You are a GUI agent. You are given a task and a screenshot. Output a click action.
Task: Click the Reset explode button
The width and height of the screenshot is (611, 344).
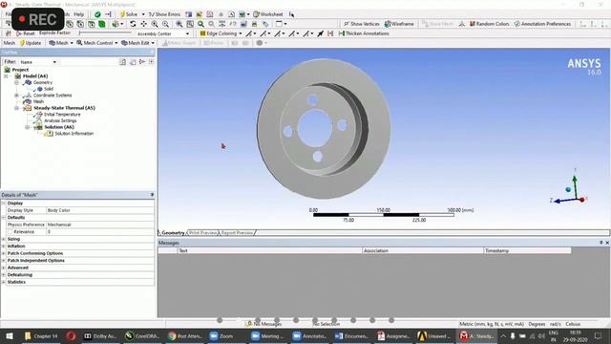tap(26, 33)
